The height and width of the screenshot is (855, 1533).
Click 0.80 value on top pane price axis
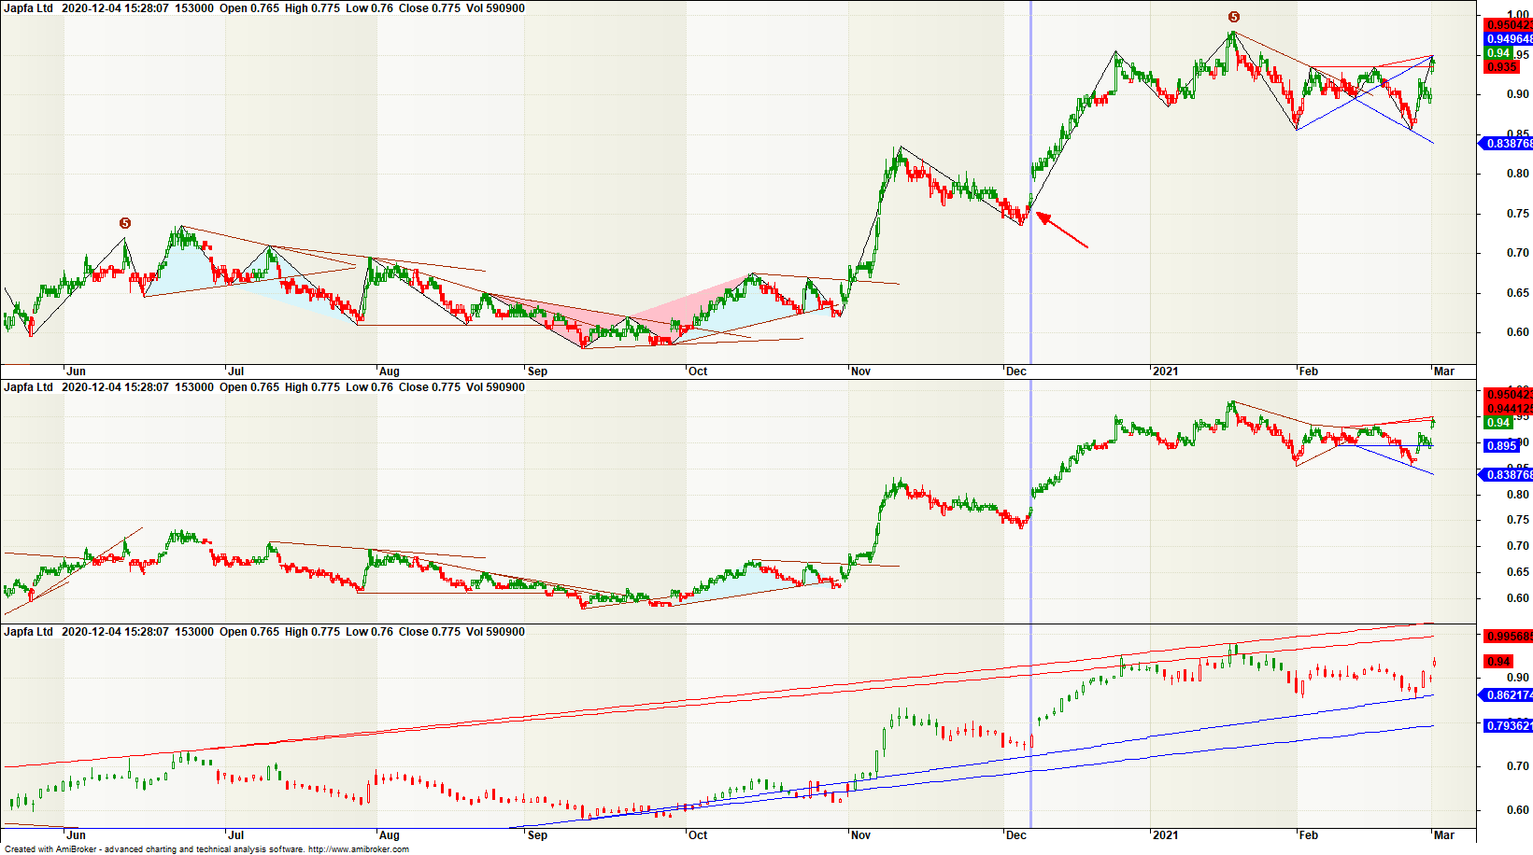[1518, 174]
